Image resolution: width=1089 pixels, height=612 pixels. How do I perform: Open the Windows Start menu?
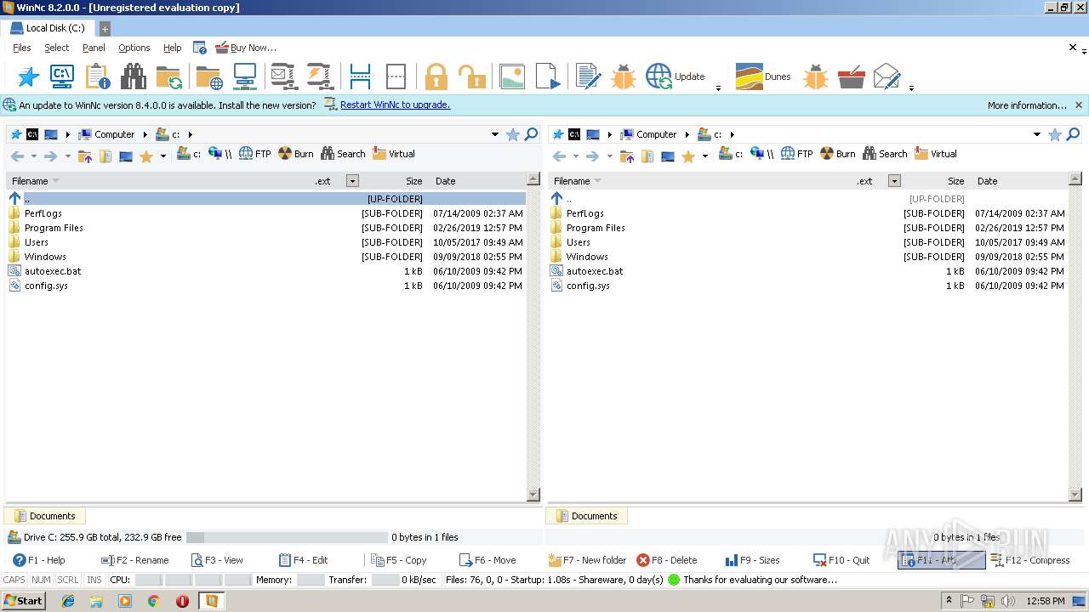[23, 600]
